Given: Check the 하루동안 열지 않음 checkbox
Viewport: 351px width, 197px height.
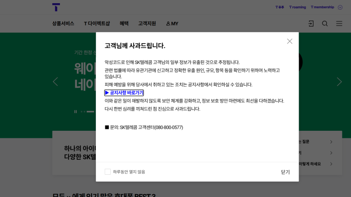Looking at the screenshot, I should pyautogui.click(x=108, y=172).
